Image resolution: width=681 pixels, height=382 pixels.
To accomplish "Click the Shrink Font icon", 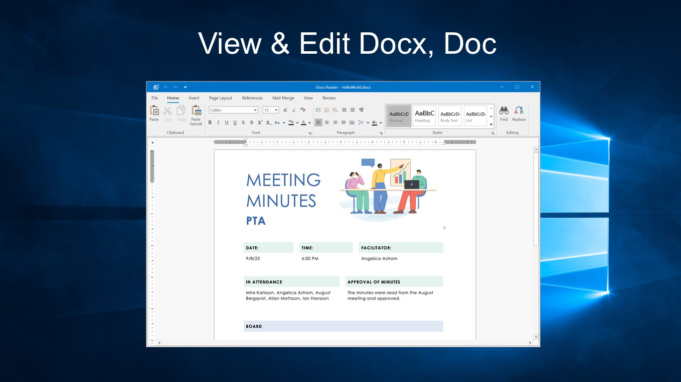I will click(x=294, y=110).
